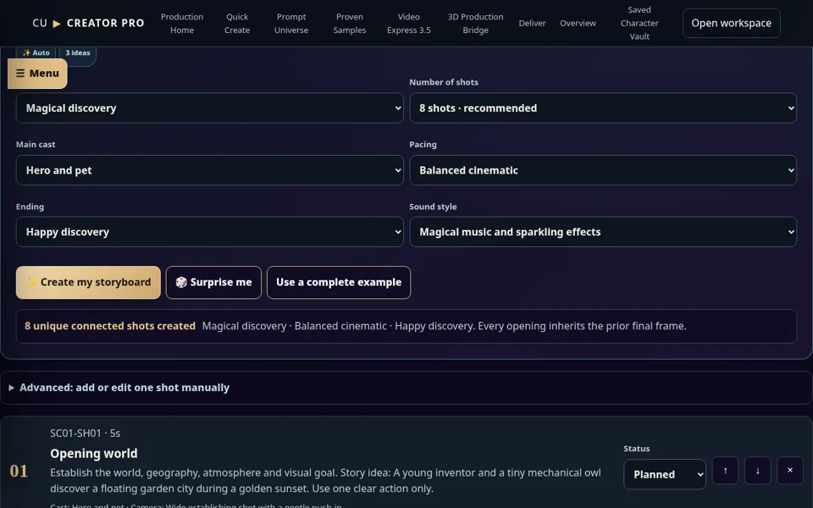Change shot 01 Status from Planned

pos(665,474)
